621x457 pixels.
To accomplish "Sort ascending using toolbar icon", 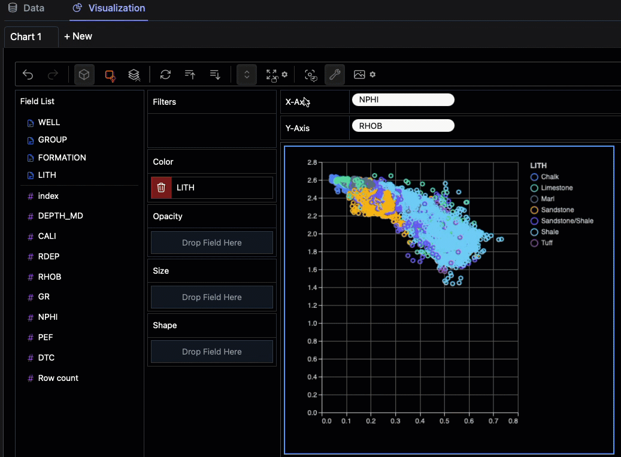I will (x=190, y=75).
